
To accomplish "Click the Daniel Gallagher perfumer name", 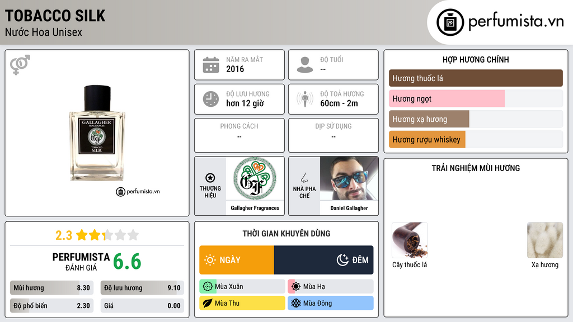I will (x=349, y=208).
